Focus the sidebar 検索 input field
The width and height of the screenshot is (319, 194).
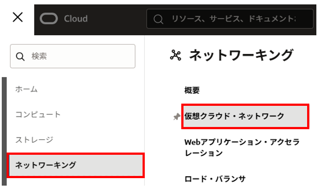(x=79, y=56)
